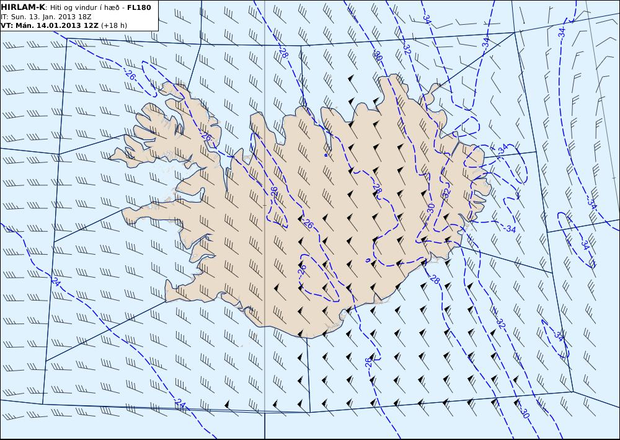The height and width of the screenshot is (440, 620).
Task: Click the 'VT: Mán. 14.01.2013 12Z' valid time
Action: (x=50, y=25)
